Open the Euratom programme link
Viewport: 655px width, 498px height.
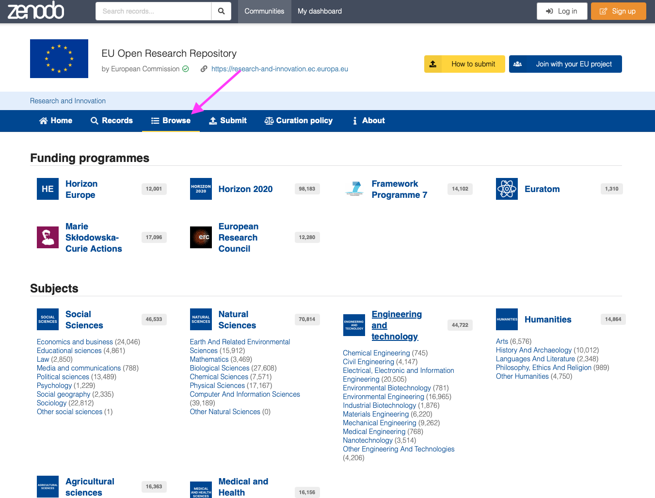pos(542,189)
